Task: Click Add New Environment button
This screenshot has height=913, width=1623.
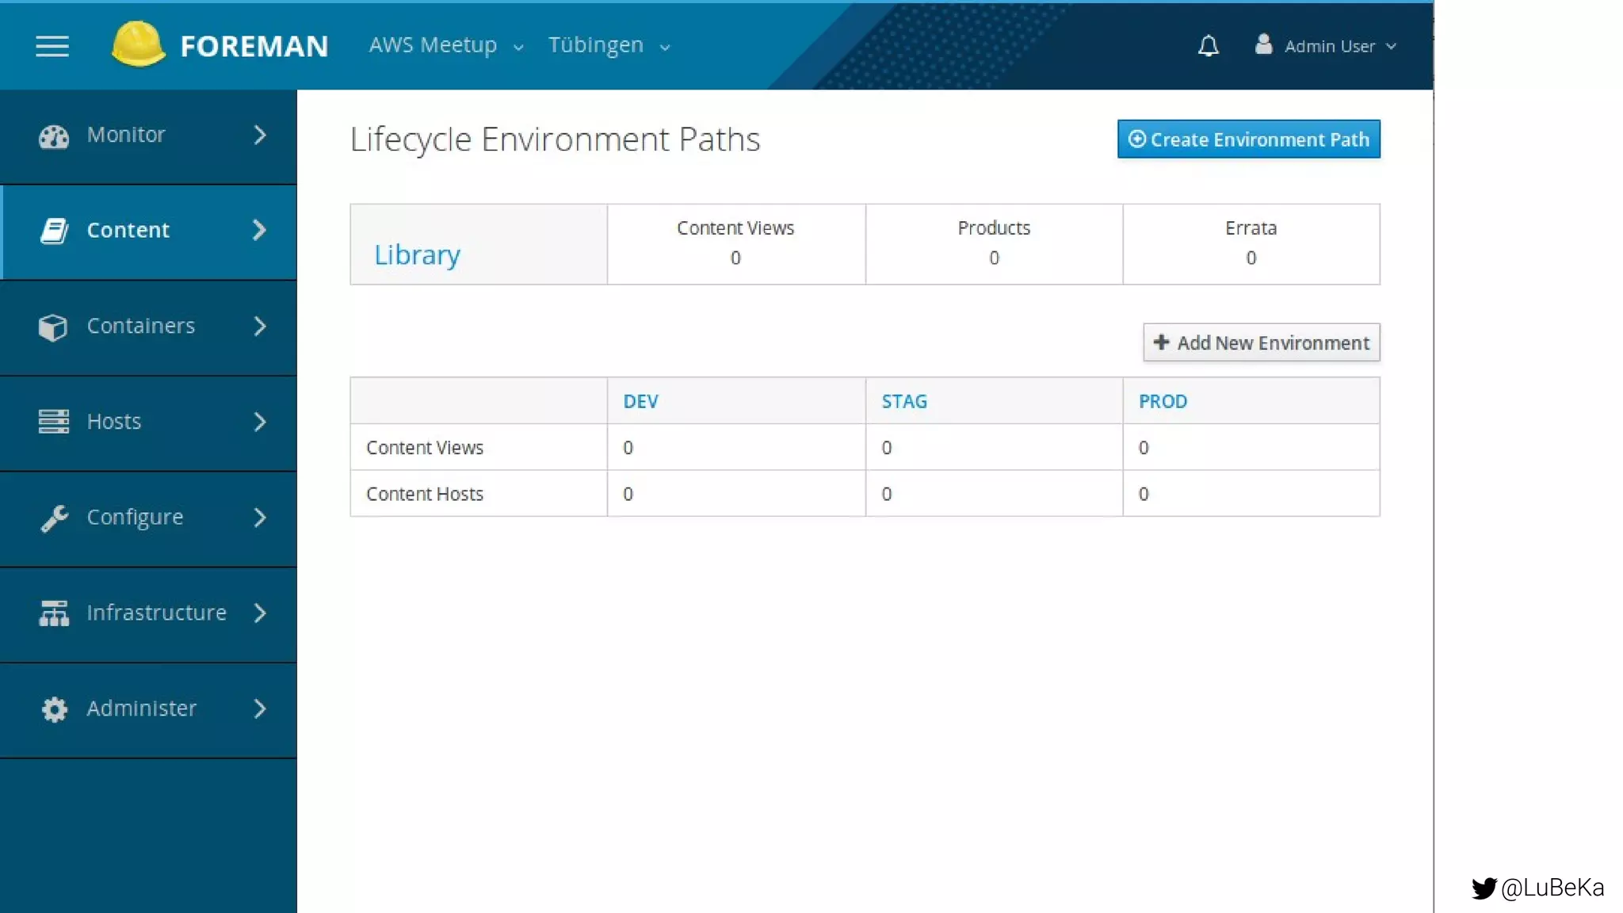Action: (x=1261, y=342)
